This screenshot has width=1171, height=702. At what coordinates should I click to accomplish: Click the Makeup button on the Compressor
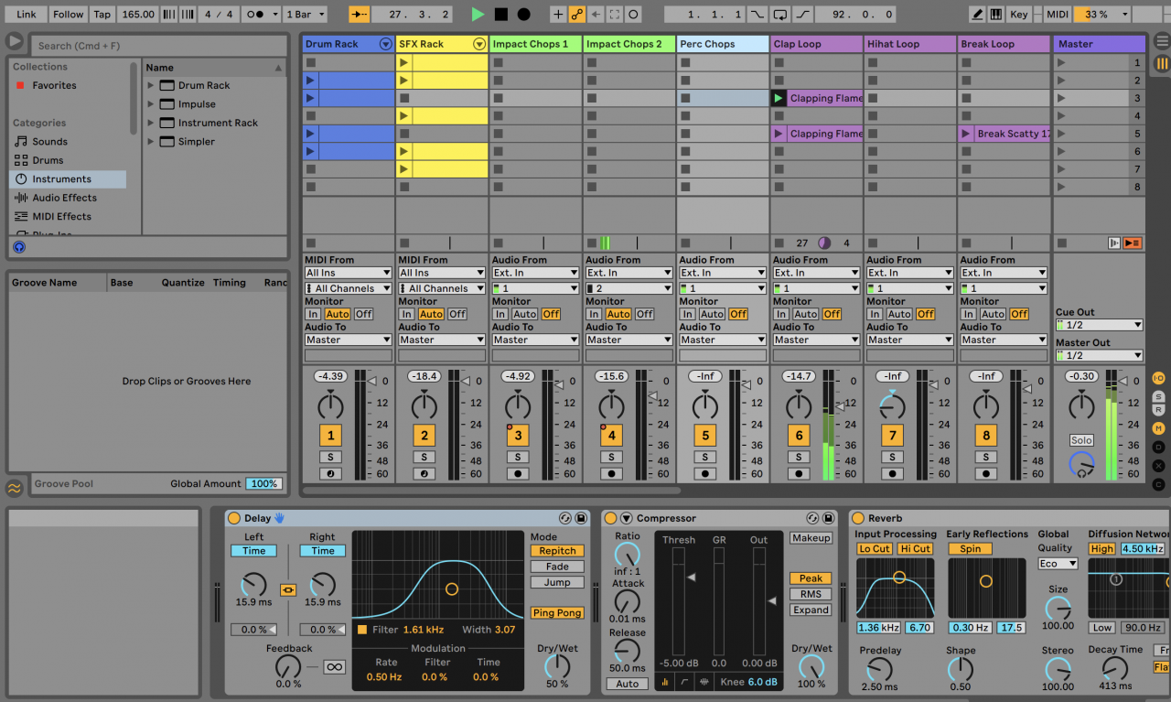pyautogui.click(x=811, y=538)
